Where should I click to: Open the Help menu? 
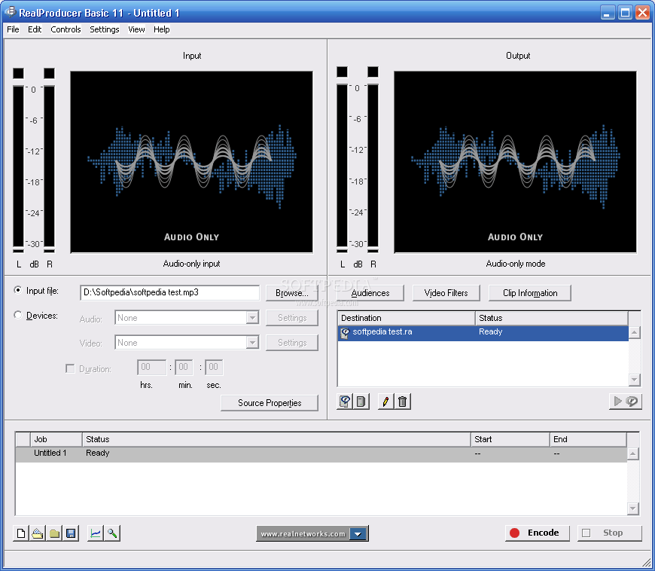162,29
